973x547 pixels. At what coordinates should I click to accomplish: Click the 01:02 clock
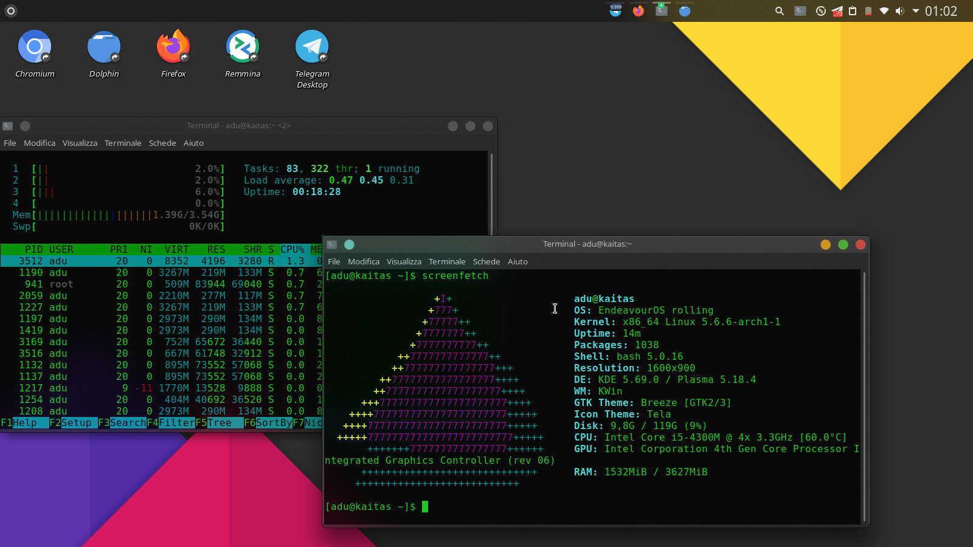941,11
